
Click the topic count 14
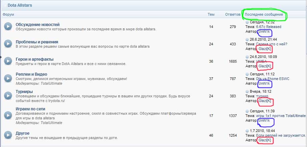coord(211,27)
